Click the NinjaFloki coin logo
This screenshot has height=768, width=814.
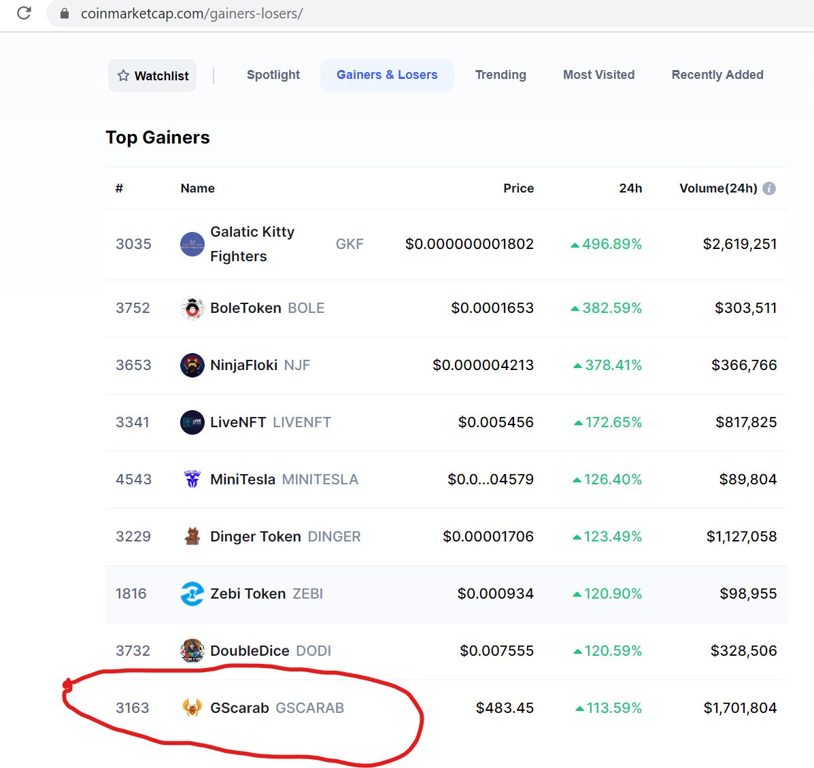point(192,365)
